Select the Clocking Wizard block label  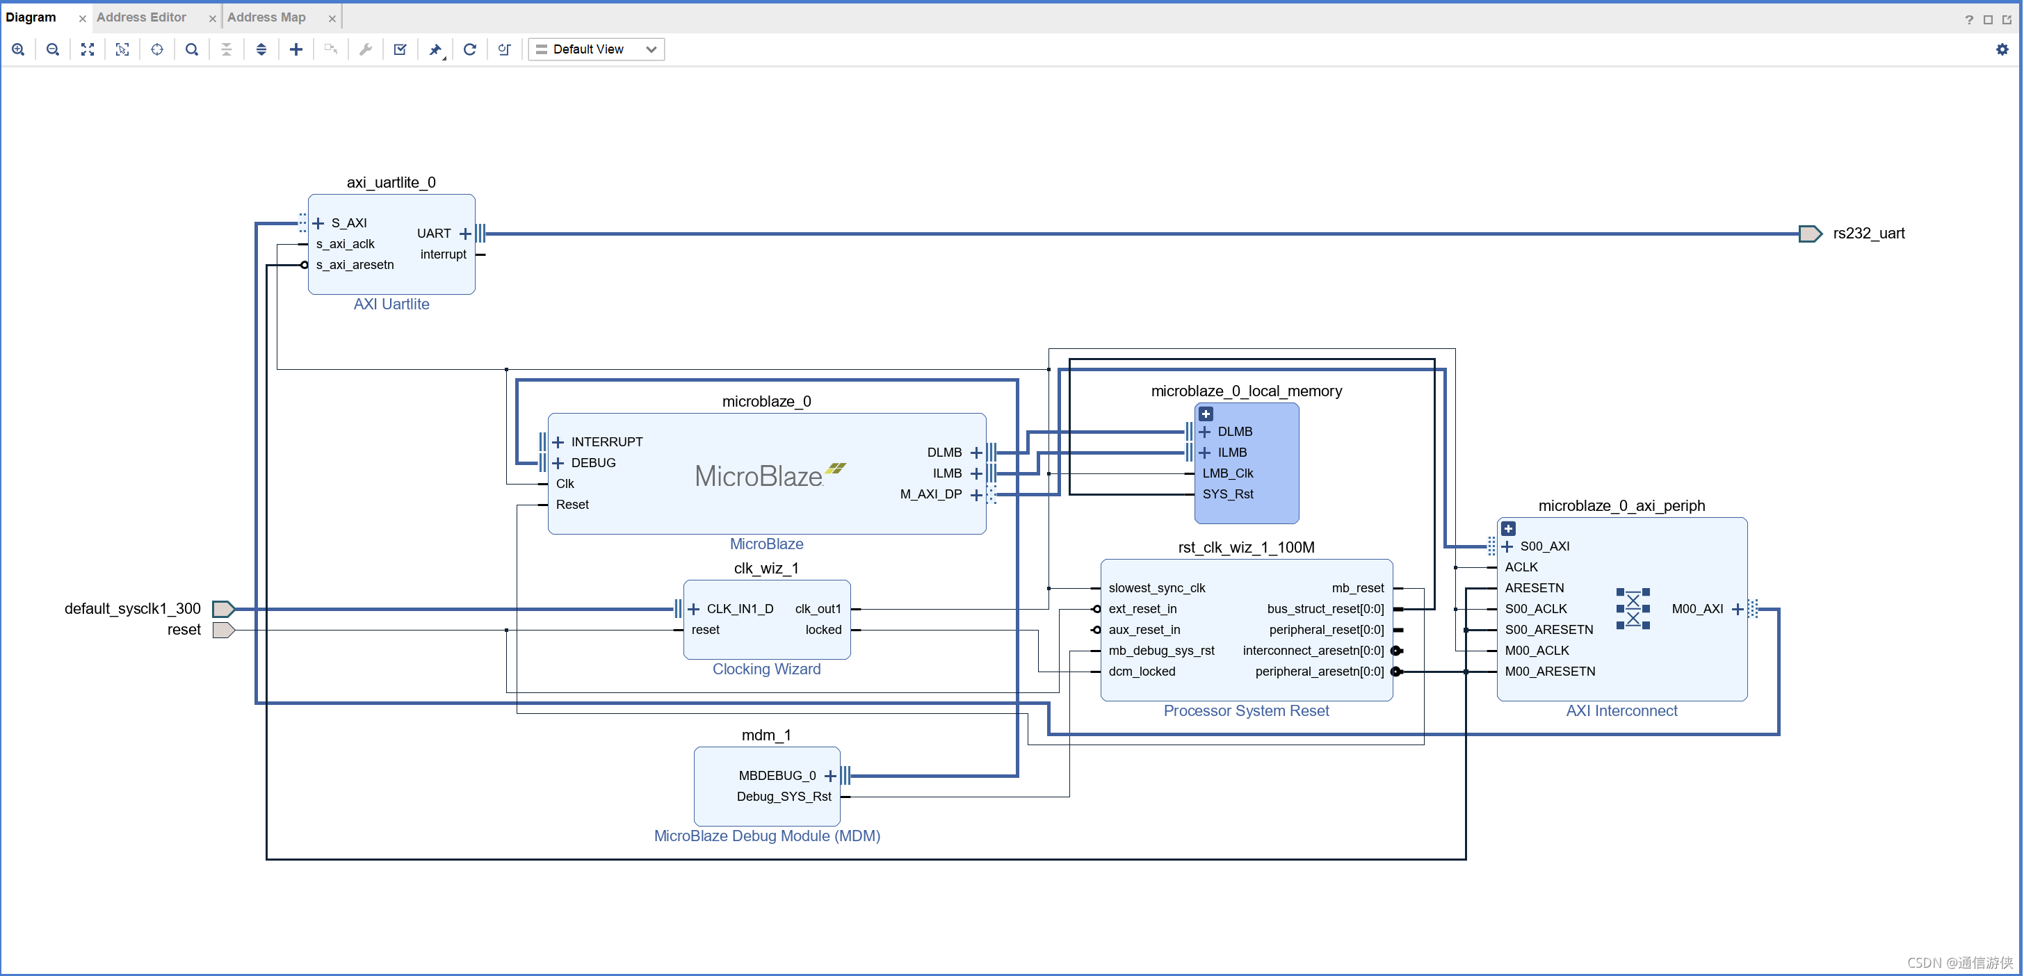pyautogui.click(x=766, y=669)
